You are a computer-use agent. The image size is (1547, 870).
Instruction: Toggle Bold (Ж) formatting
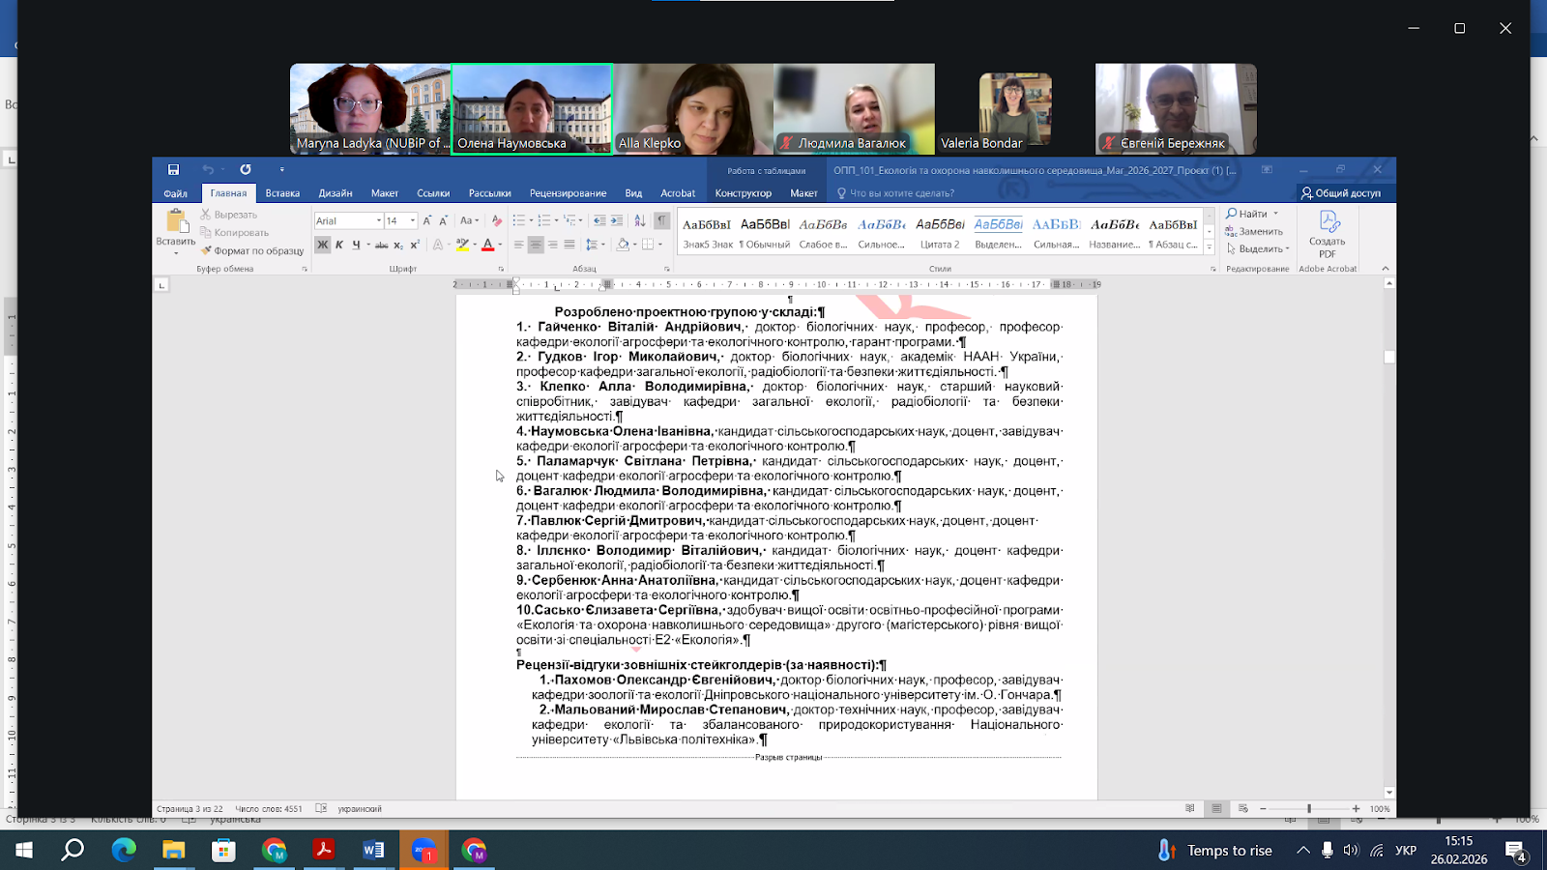click(x=323, y=245)
